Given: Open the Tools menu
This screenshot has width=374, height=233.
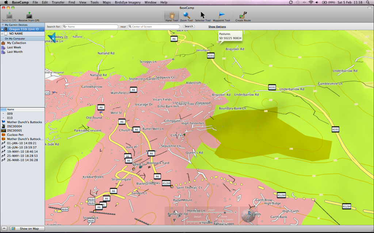Looking at the screenshot, I should pyautogui.click(x=95, y=3).
